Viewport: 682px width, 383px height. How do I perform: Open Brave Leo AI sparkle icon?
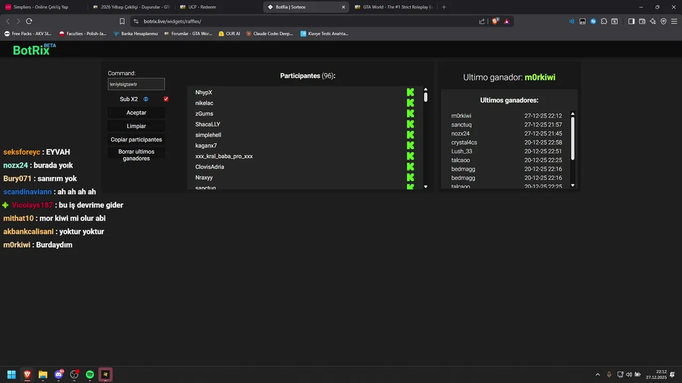coord(653,21)
